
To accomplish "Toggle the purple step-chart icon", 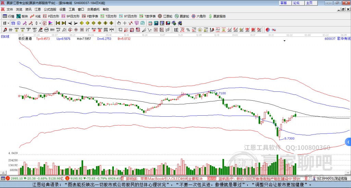I will pos(25,23).
